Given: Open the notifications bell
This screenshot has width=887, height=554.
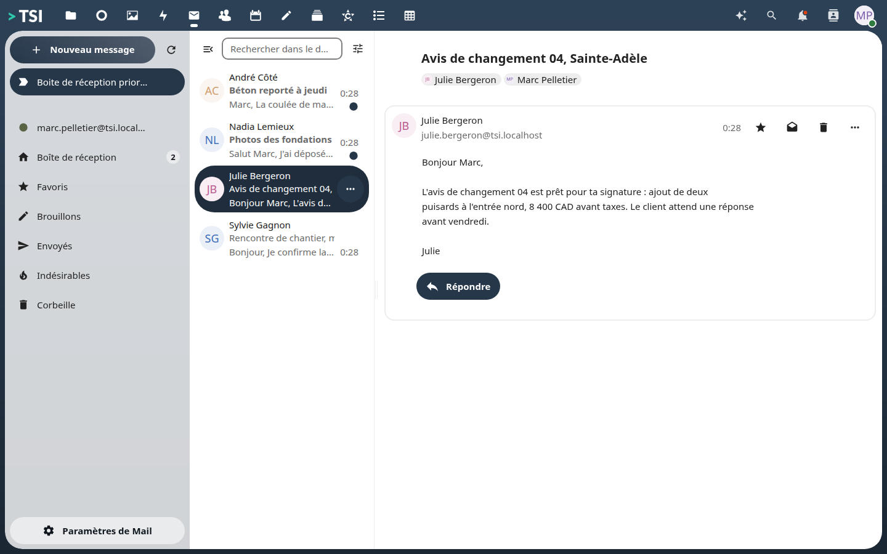Looking at the screenshot, I should coord(803,15).
